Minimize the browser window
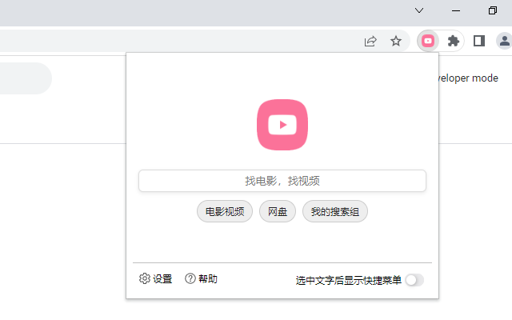Image resolution: width=512 pixels, height=320 pixels. 456,10
